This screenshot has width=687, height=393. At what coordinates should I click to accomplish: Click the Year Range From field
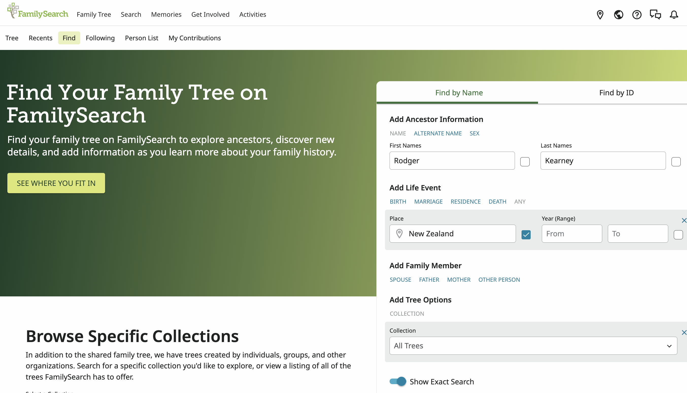click(572, 234)
